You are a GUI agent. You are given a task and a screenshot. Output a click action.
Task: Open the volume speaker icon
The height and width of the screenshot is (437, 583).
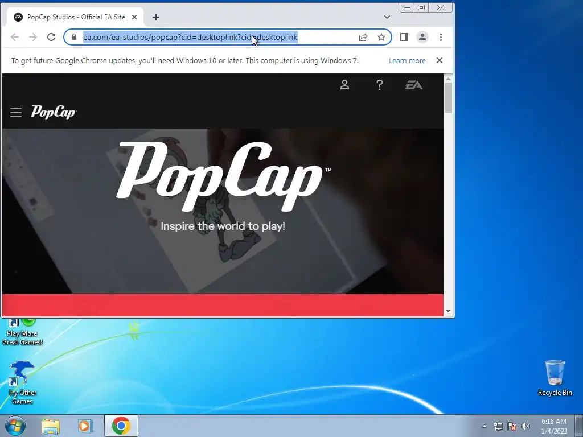click(x=525, y=426)
